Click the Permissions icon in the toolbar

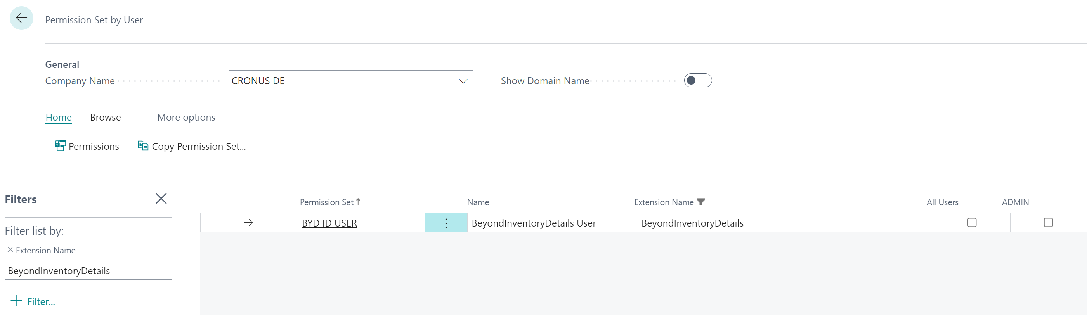click(x=60, y=146)
